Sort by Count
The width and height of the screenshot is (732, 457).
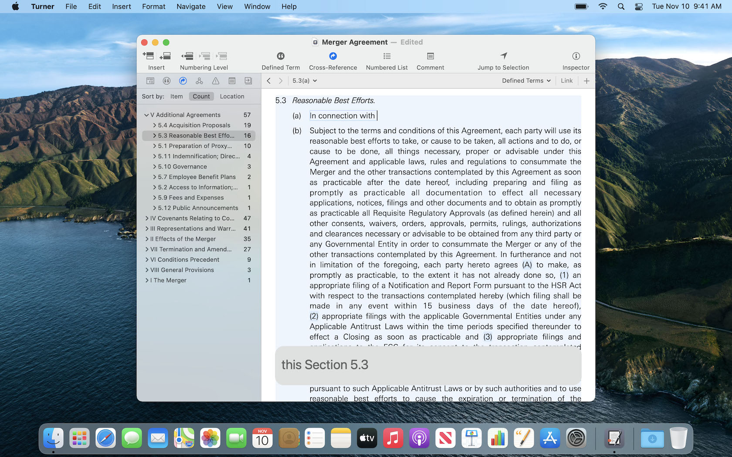click(x=201, y=96)
